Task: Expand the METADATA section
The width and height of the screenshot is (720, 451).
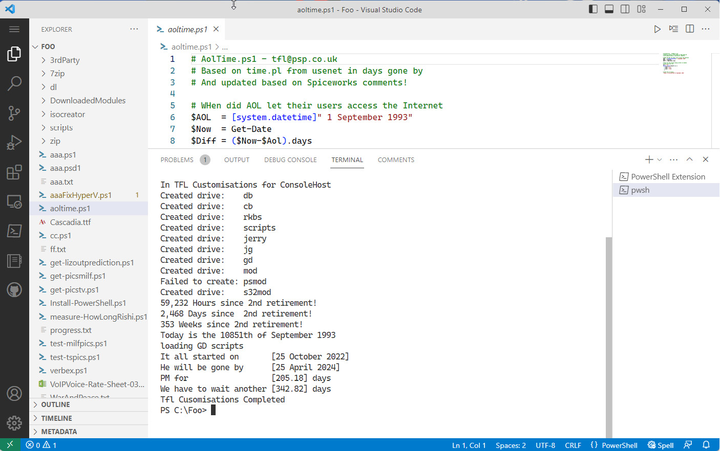Action: click(x=89, y=432)
